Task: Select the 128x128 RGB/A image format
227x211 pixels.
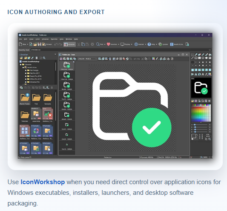Action: (67, 76)
